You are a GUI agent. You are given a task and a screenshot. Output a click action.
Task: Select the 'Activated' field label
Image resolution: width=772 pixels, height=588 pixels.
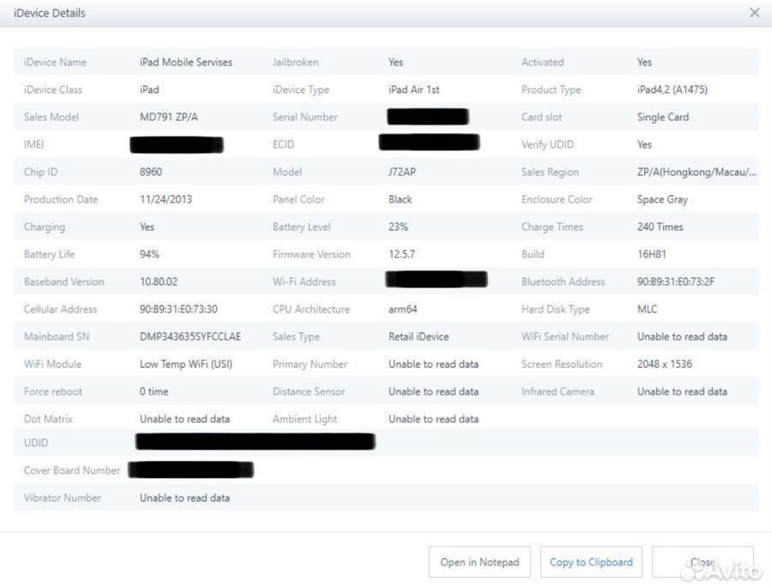tap(543, 62)
